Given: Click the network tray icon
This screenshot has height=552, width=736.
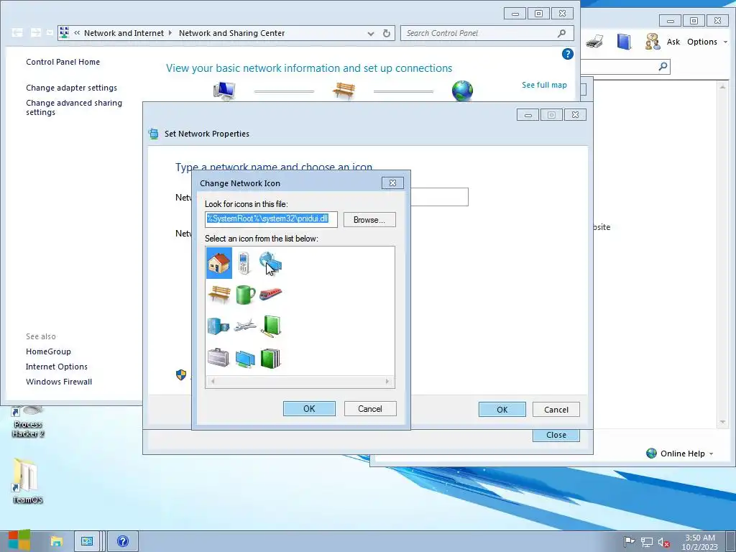Looking at the screenshot, I should pos(647,542).
